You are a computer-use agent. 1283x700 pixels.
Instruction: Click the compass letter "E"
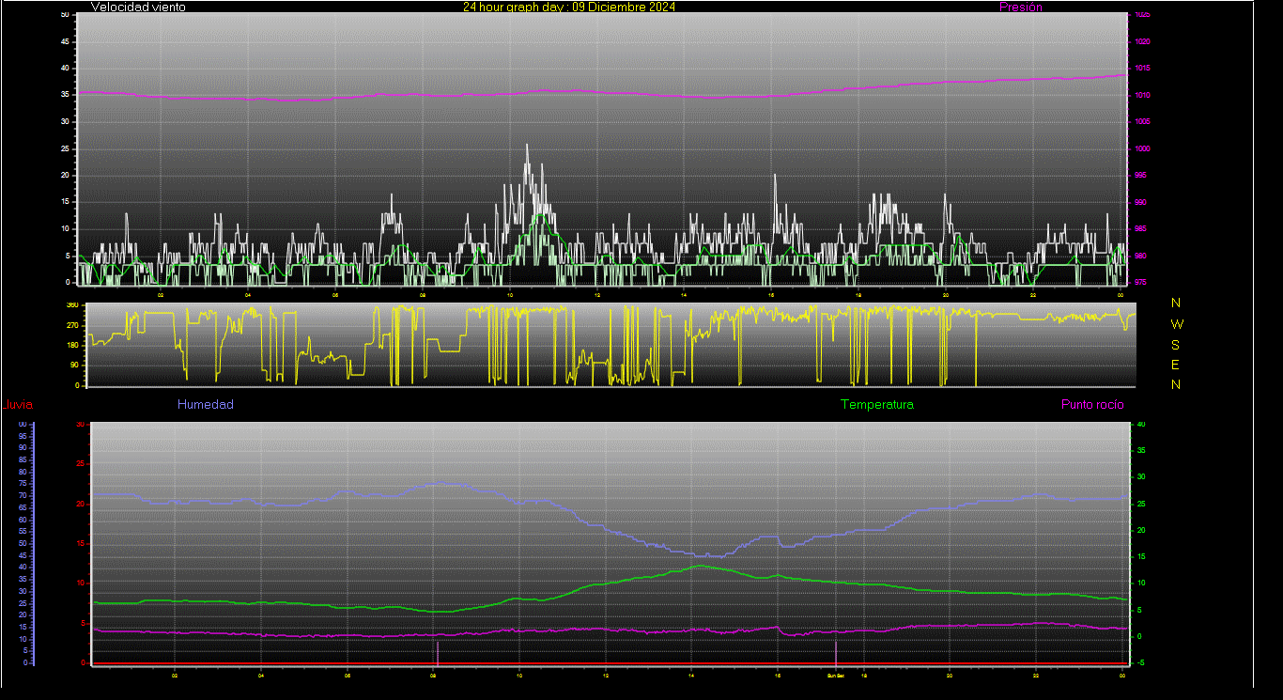click(1176, 365)
